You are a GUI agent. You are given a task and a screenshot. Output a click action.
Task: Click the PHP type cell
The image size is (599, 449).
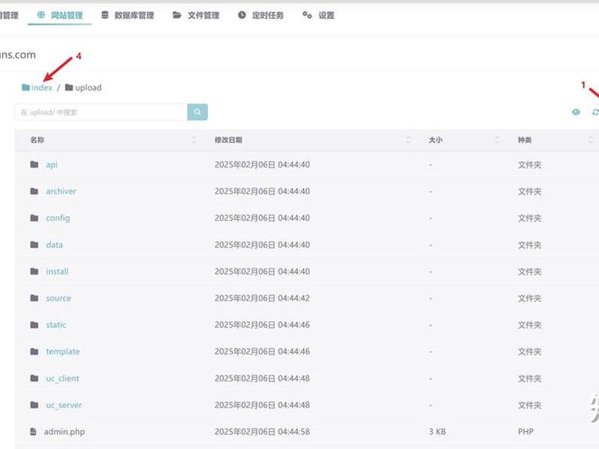(526, 432)
